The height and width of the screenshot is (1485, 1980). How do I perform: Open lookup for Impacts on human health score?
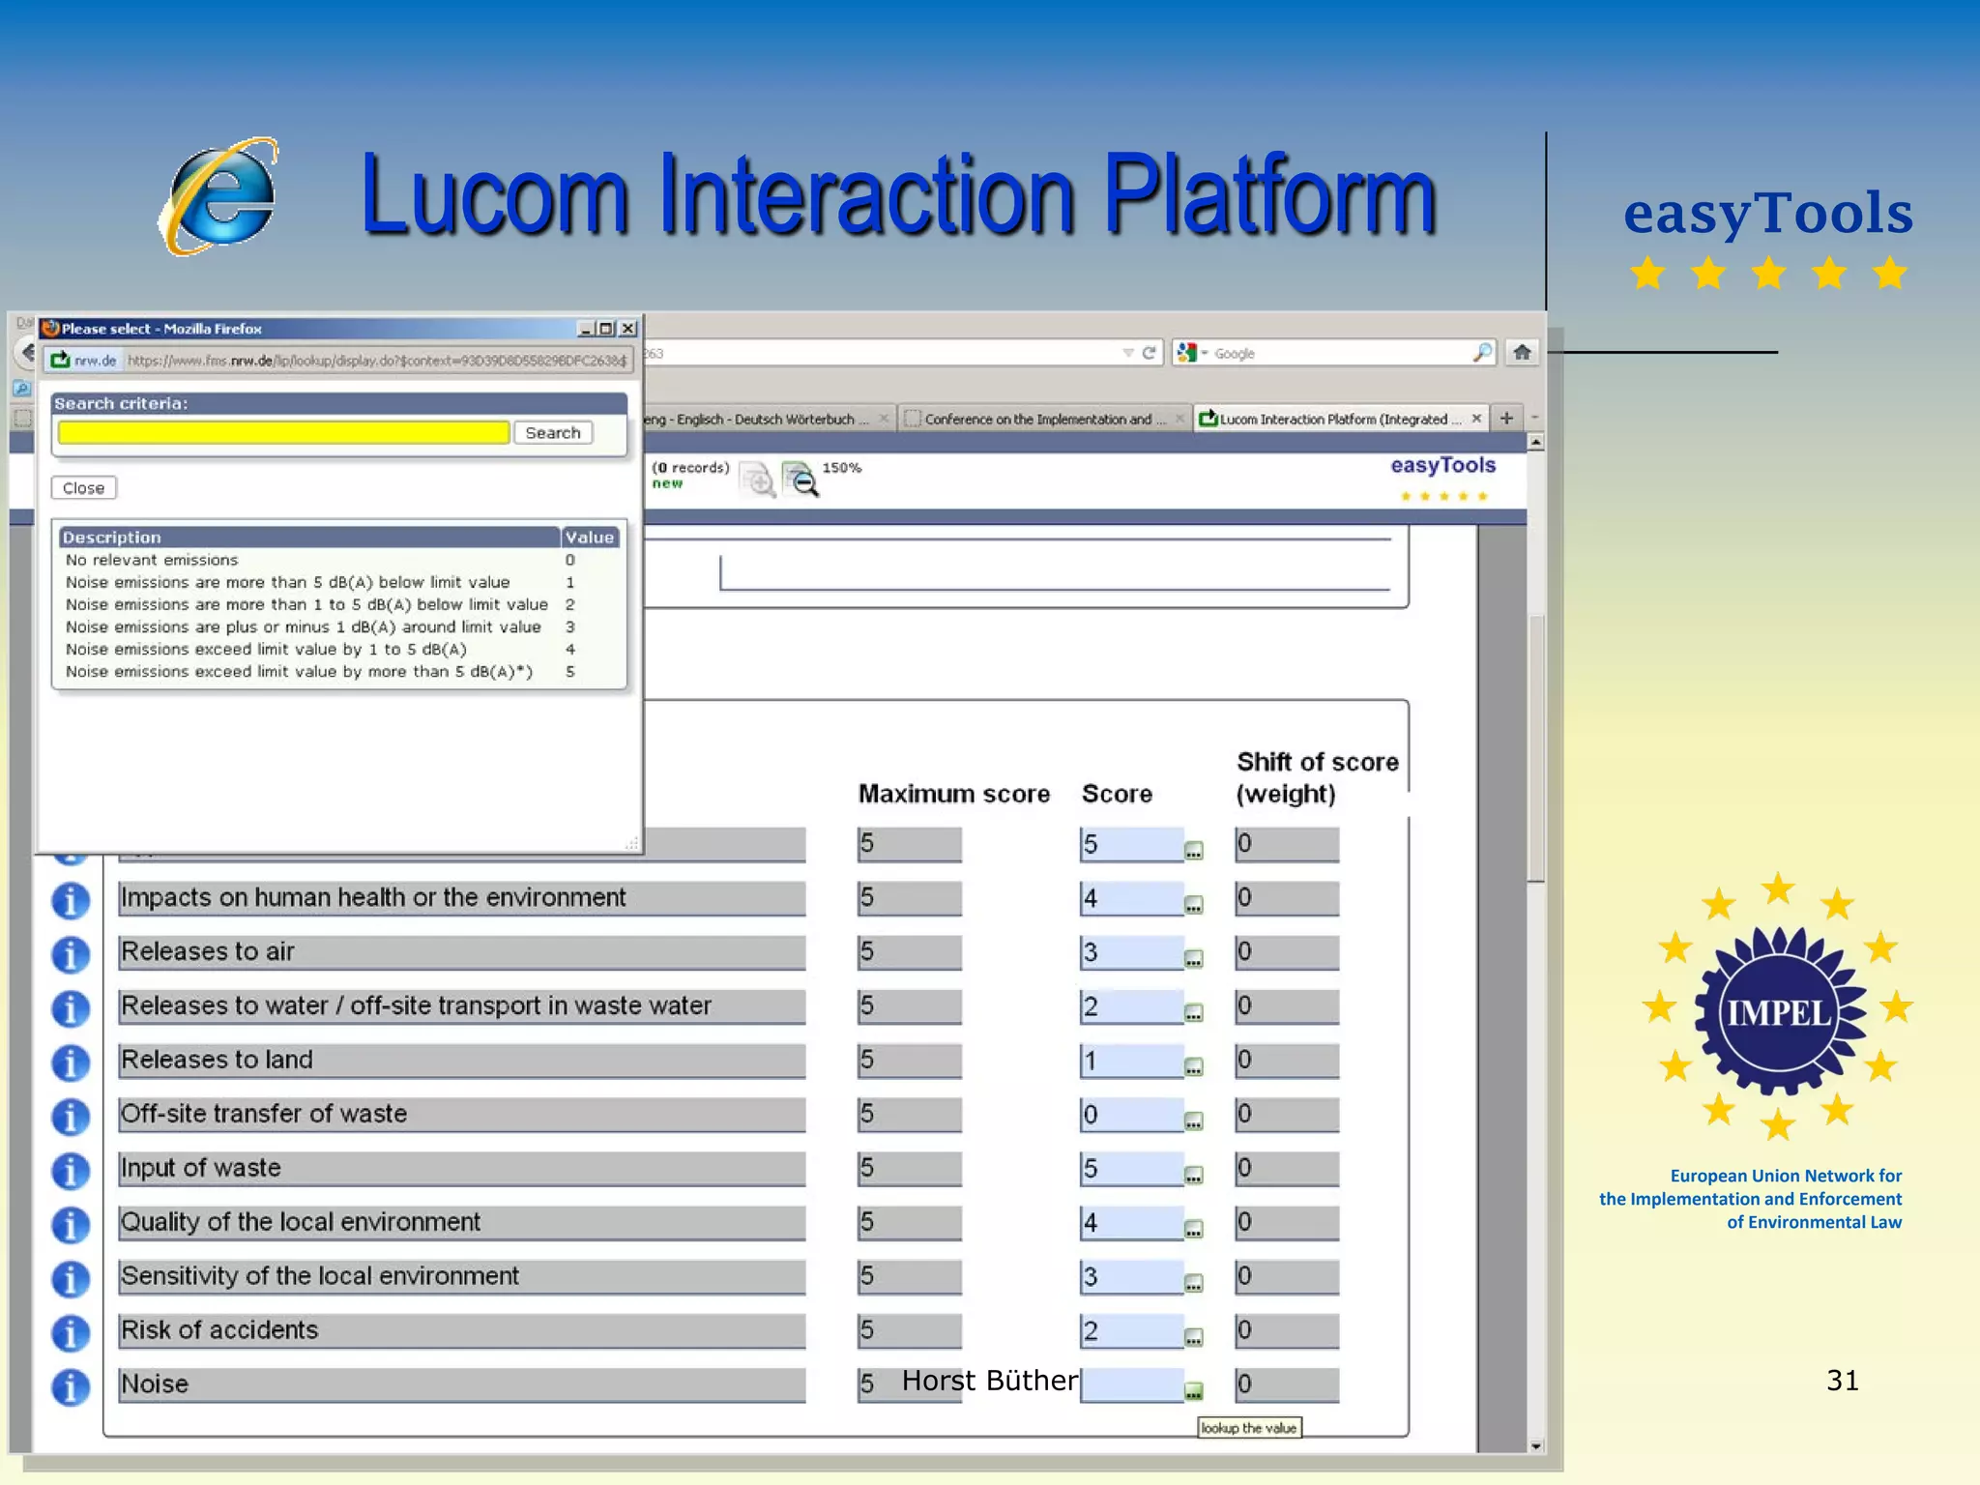(x=1194, y=905)
